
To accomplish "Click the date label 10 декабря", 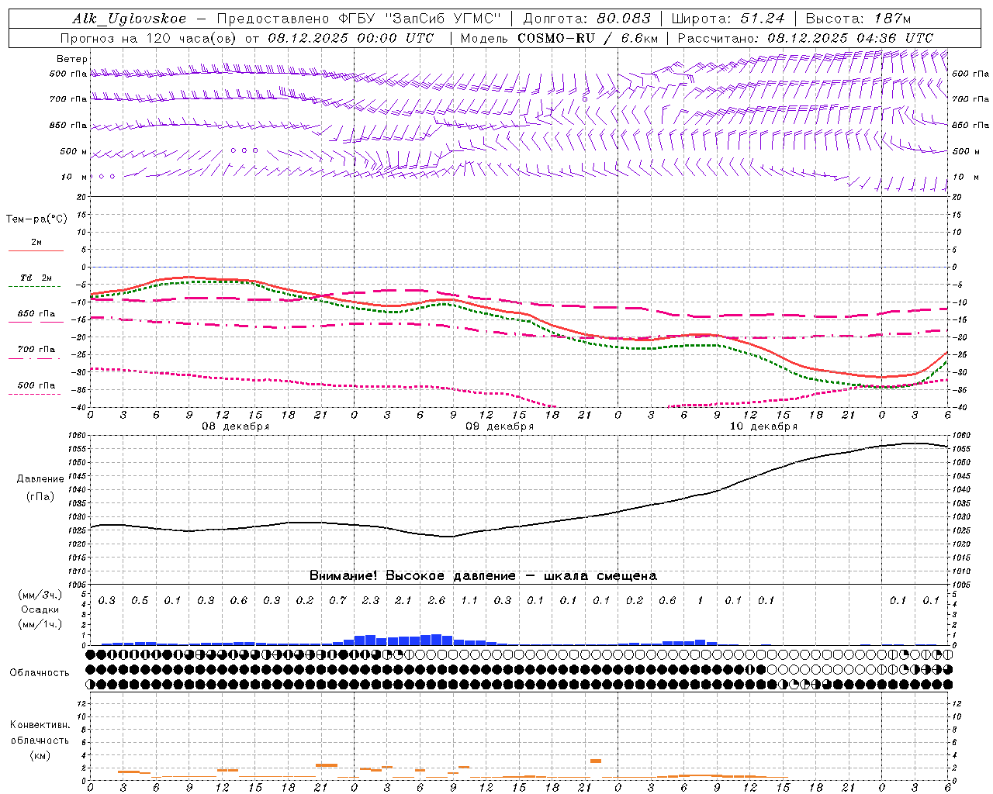I will [x=763, y=426].
